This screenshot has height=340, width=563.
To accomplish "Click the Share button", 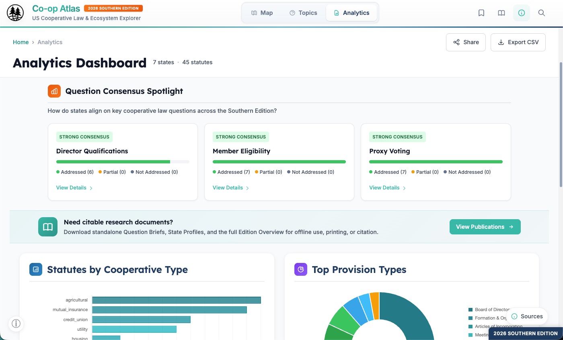I will click(x=466, y=42).
